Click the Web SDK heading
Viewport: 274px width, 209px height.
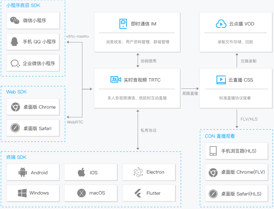[17, 92]
